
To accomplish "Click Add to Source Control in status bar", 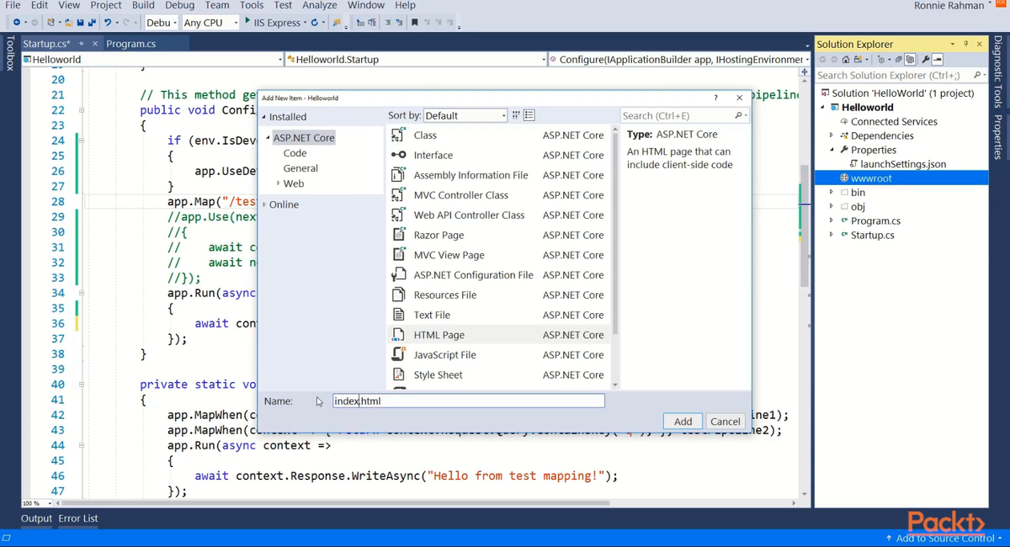I will click(x=944, y=538).
